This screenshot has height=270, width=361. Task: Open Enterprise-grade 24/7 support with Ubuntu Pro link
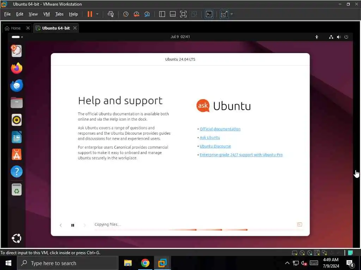241,155
